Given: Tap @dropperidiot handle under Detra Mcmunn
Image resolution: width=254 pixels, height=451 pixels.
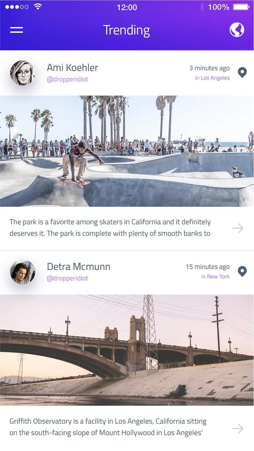Looking at the screenshot, I should click(x=67, y=278).
